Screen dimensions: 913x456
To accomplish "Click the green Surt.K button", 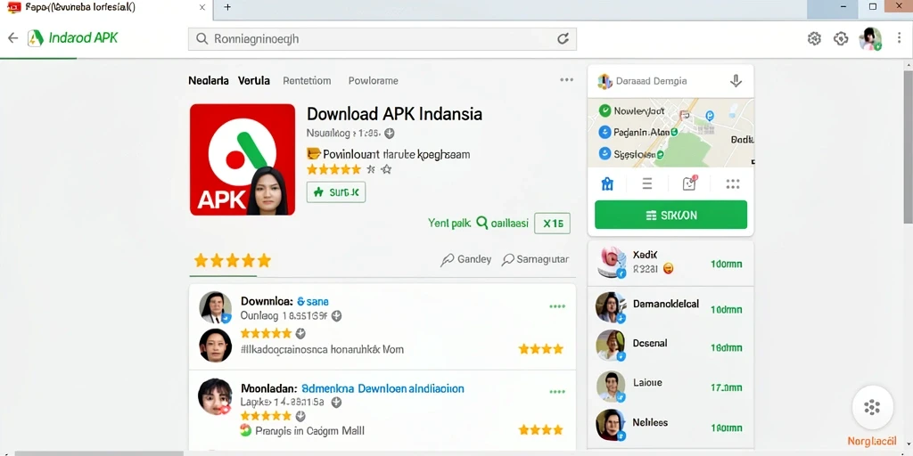I will tap(336, 192).
